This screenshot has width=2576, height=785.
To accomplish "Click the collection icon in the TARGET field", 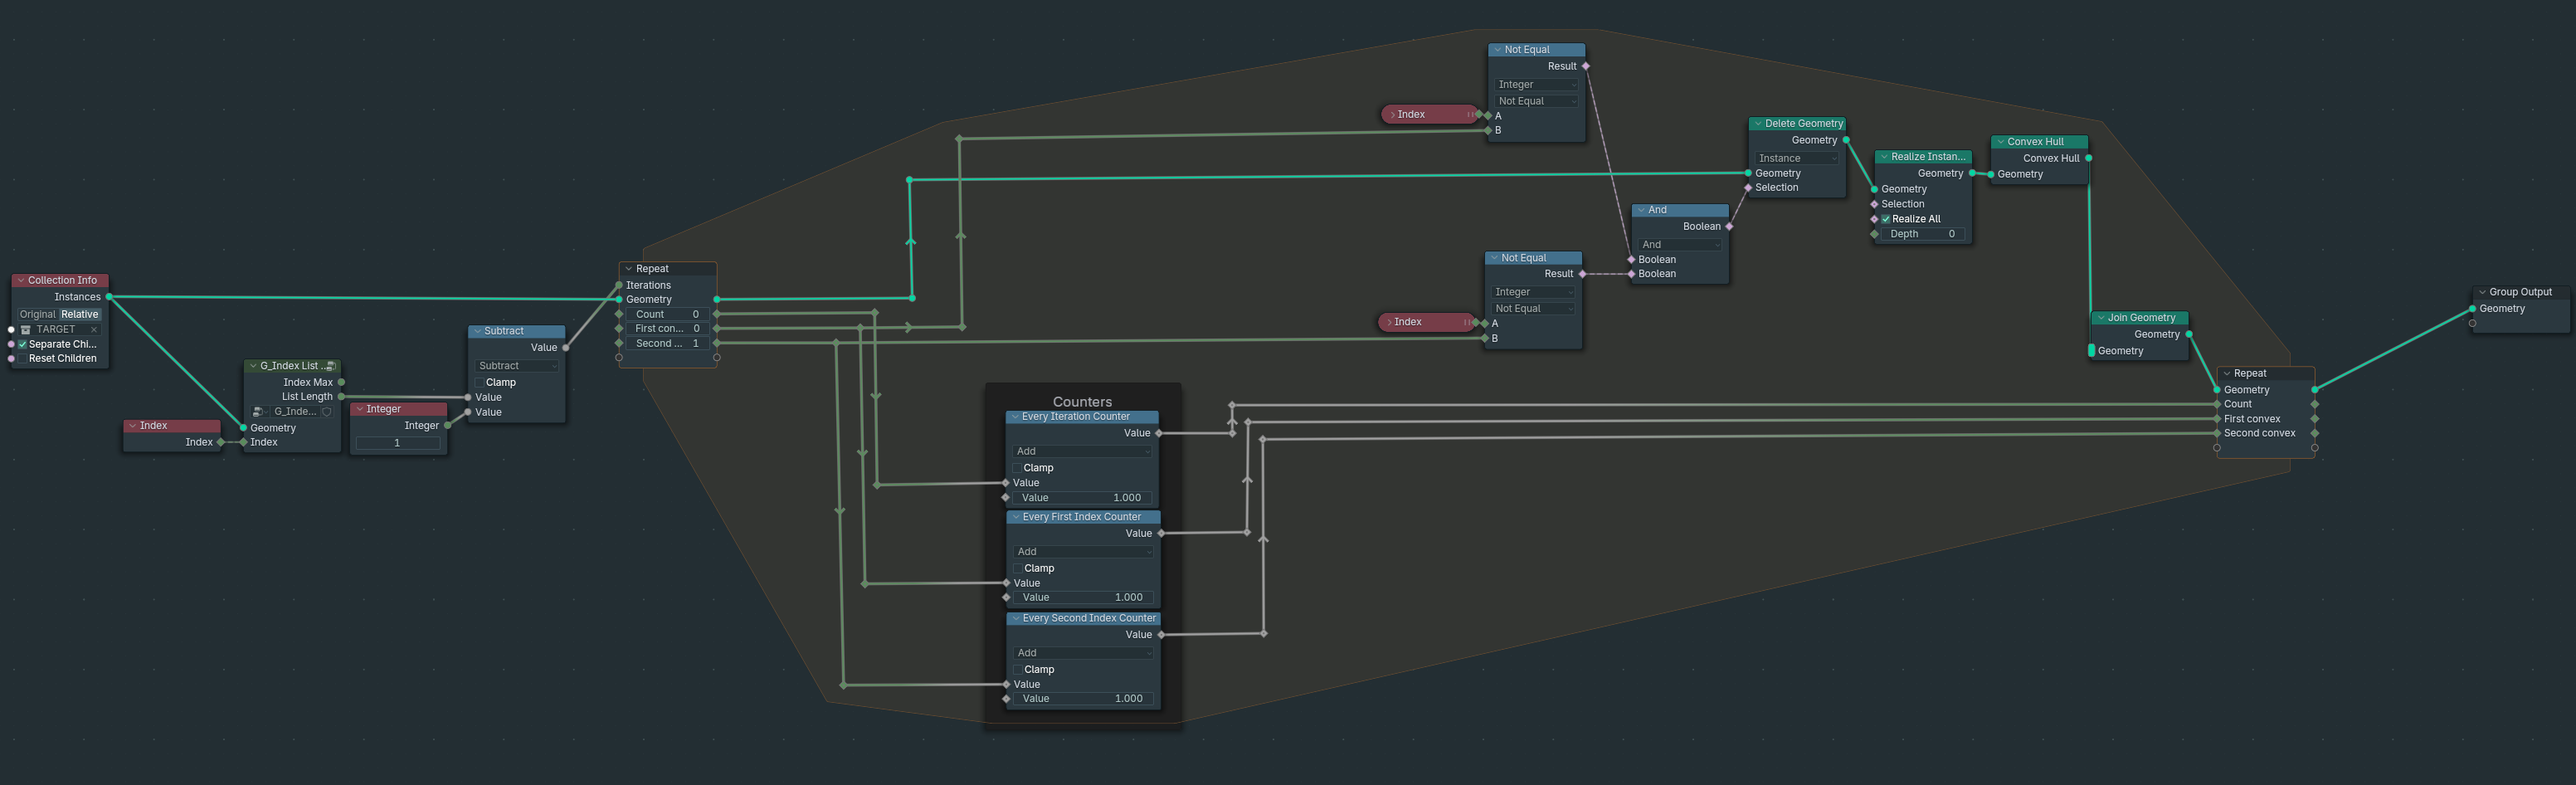I will 26,329.
